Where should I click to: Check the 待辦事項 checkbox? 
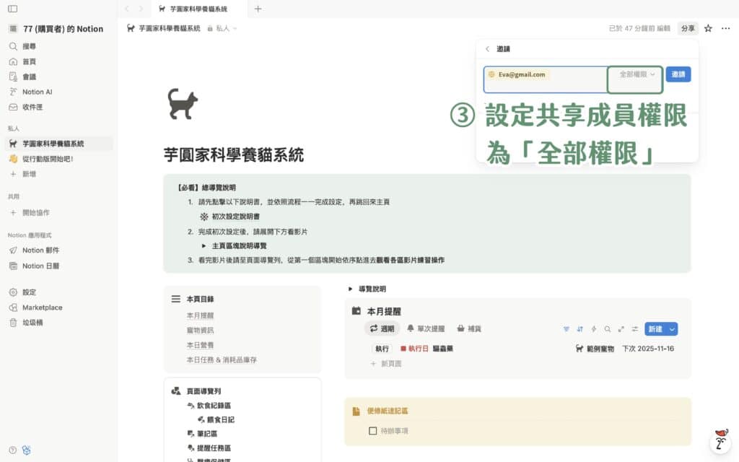pos(372,431)
